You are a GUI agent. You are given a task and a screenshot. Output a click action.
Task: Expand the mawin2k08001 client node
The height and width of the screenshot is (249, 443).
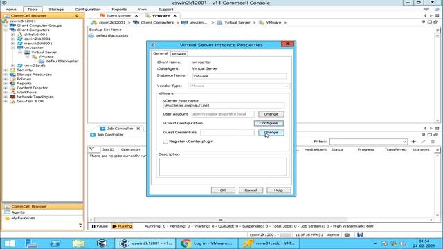(12, 44)
